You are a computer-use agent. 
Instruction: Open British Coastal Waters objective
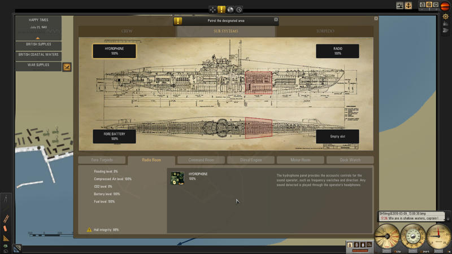[x=38, y=55]
